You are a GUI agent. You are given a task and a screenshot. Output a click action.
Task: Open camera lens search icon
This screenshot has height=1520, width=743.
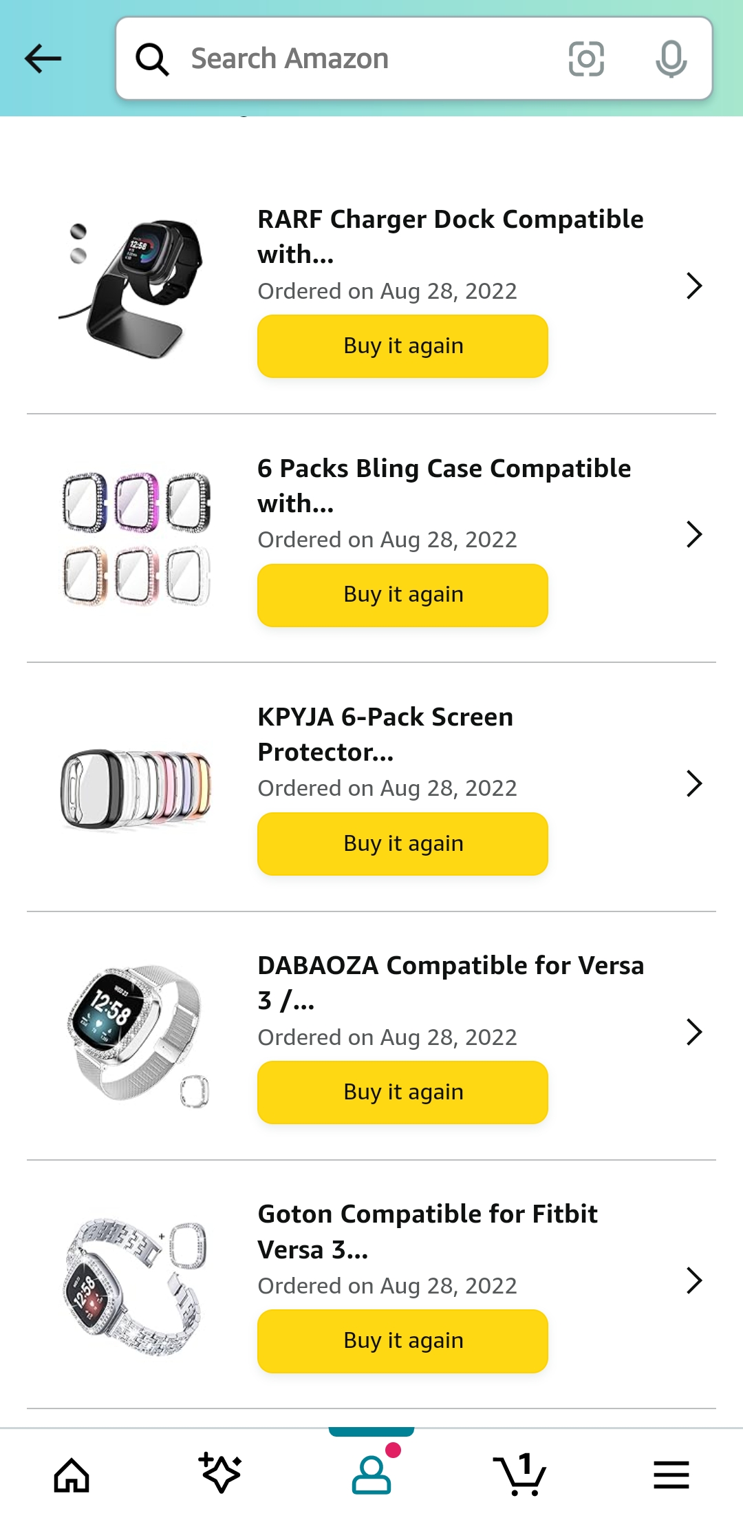point(586,59)
